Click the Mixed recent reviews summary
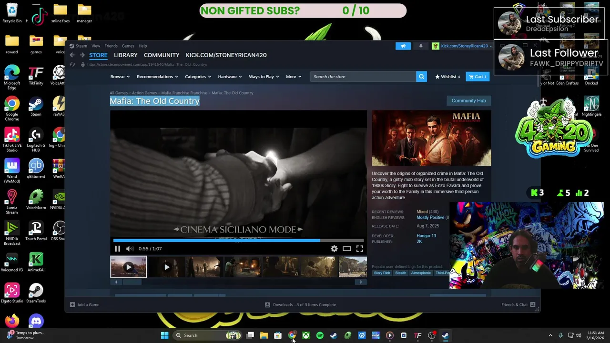The image size is (610, 343). click(422, 212)
